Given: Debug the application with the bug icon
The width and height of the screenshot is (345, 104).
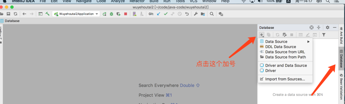Looking at the screenshot, I should [111, 14].
